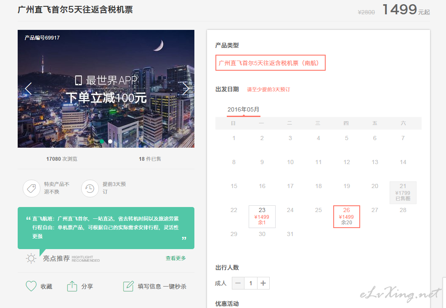Viewport: 446px width, 308px height.
Task: Click the 请至少提前3天预订 notice
Action: [268, 89]
